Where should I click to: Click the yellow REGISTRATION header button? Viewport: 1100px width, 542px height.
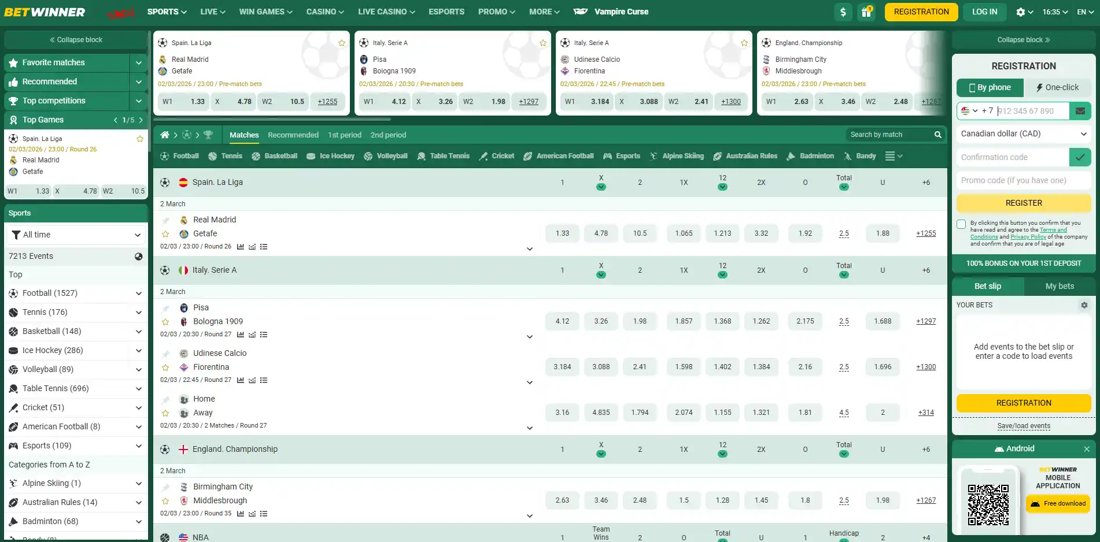coord(921,12)
